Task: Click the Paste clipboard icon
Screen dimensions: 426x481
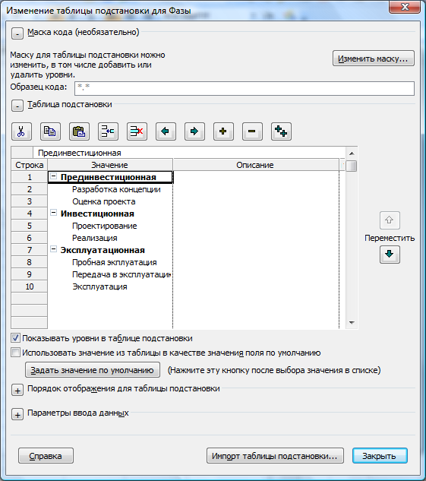Action: 79,131
